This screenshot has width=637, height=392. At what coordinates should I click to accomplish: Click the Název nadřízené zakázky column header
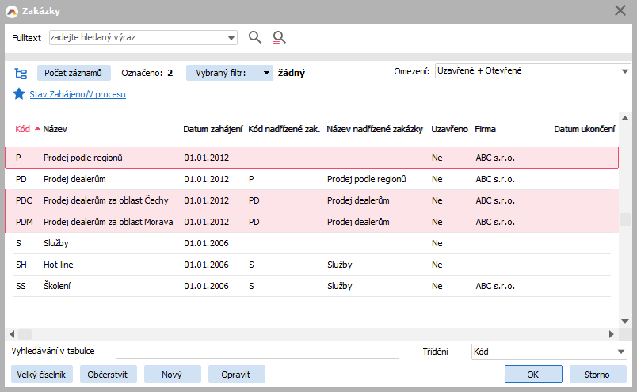(x=375, y=129)
